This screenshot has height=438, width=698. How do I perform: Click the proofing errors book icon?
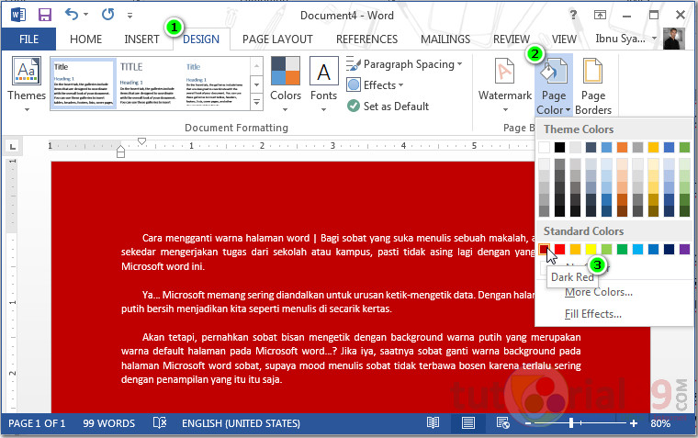point(160,423)
